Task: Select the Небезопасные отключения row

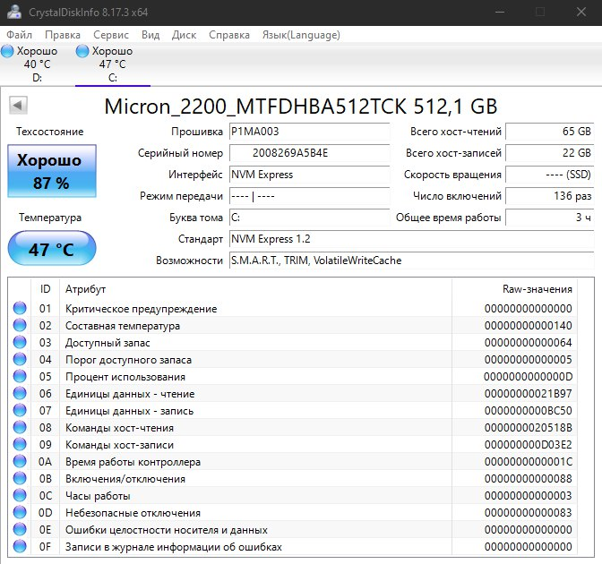Action: coord(293,513)
